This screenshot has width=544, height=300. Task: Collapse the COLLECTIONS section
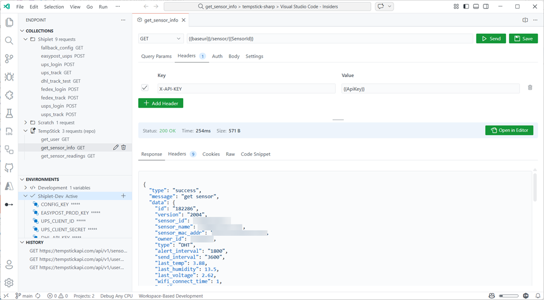point(22,31)
